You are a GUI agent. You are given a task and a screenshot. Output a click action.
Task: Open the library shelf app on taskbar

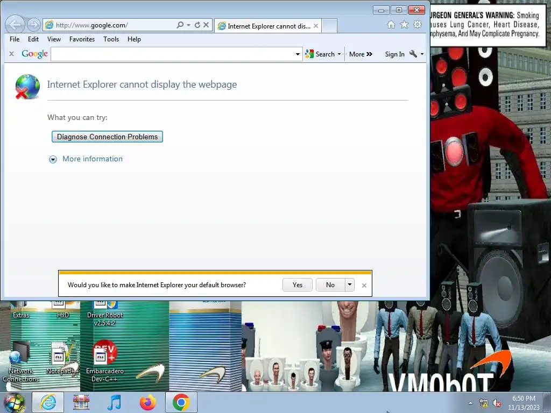pos(81,402)
